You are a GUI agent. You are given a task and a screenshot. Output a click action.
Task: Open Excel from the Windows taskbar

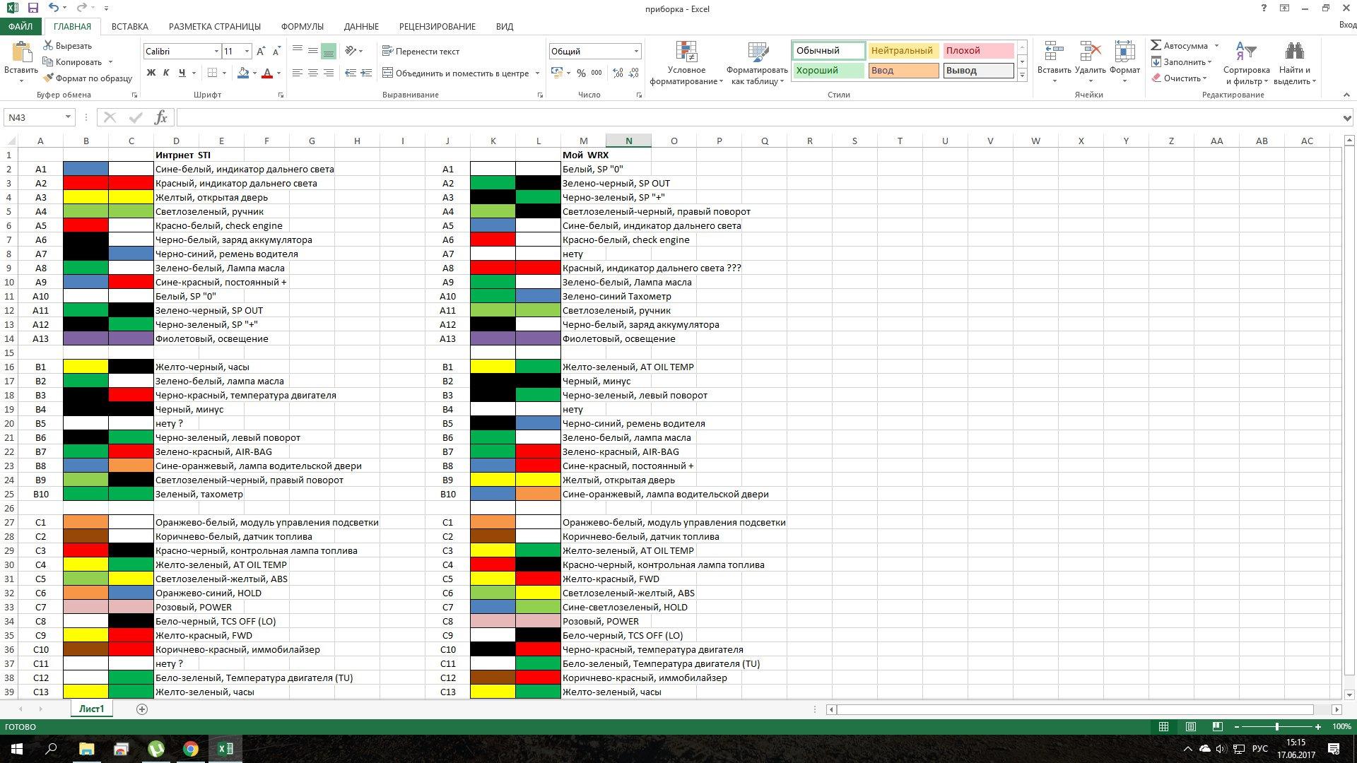tap(225, 749)
